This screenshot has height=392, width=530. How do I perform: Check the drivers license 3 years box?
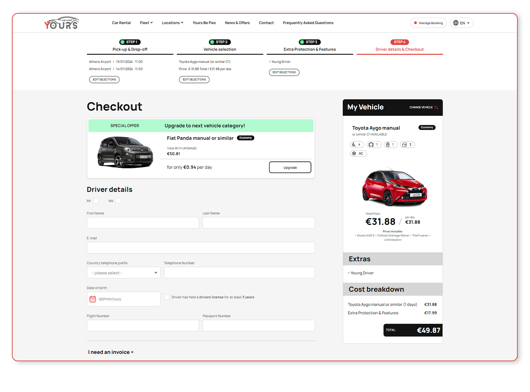tap(167, 297)
